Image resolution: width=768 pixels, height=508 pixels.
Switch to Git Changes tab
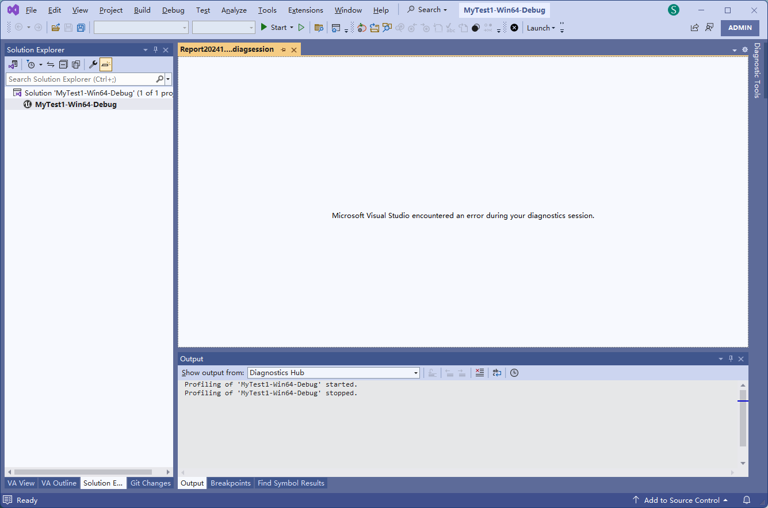(x=151, y=483)
